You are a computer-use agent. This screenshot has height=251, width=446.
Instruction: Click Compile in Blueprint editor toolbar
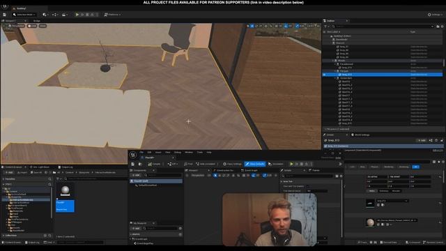(154, 165)
